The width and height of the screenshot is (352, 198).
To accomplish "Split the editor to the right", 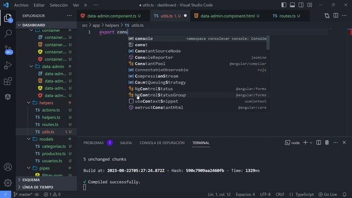I will click(x=336, y=15).
